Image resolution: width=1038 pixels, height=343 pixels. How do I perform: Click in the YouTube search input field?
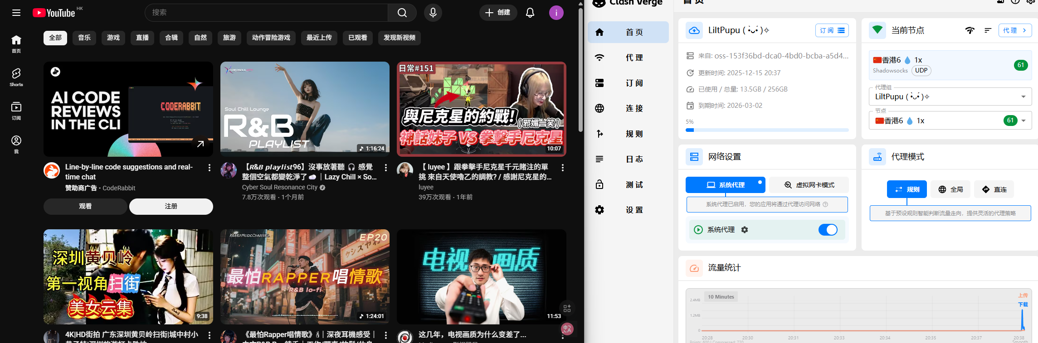coord(268,13)
